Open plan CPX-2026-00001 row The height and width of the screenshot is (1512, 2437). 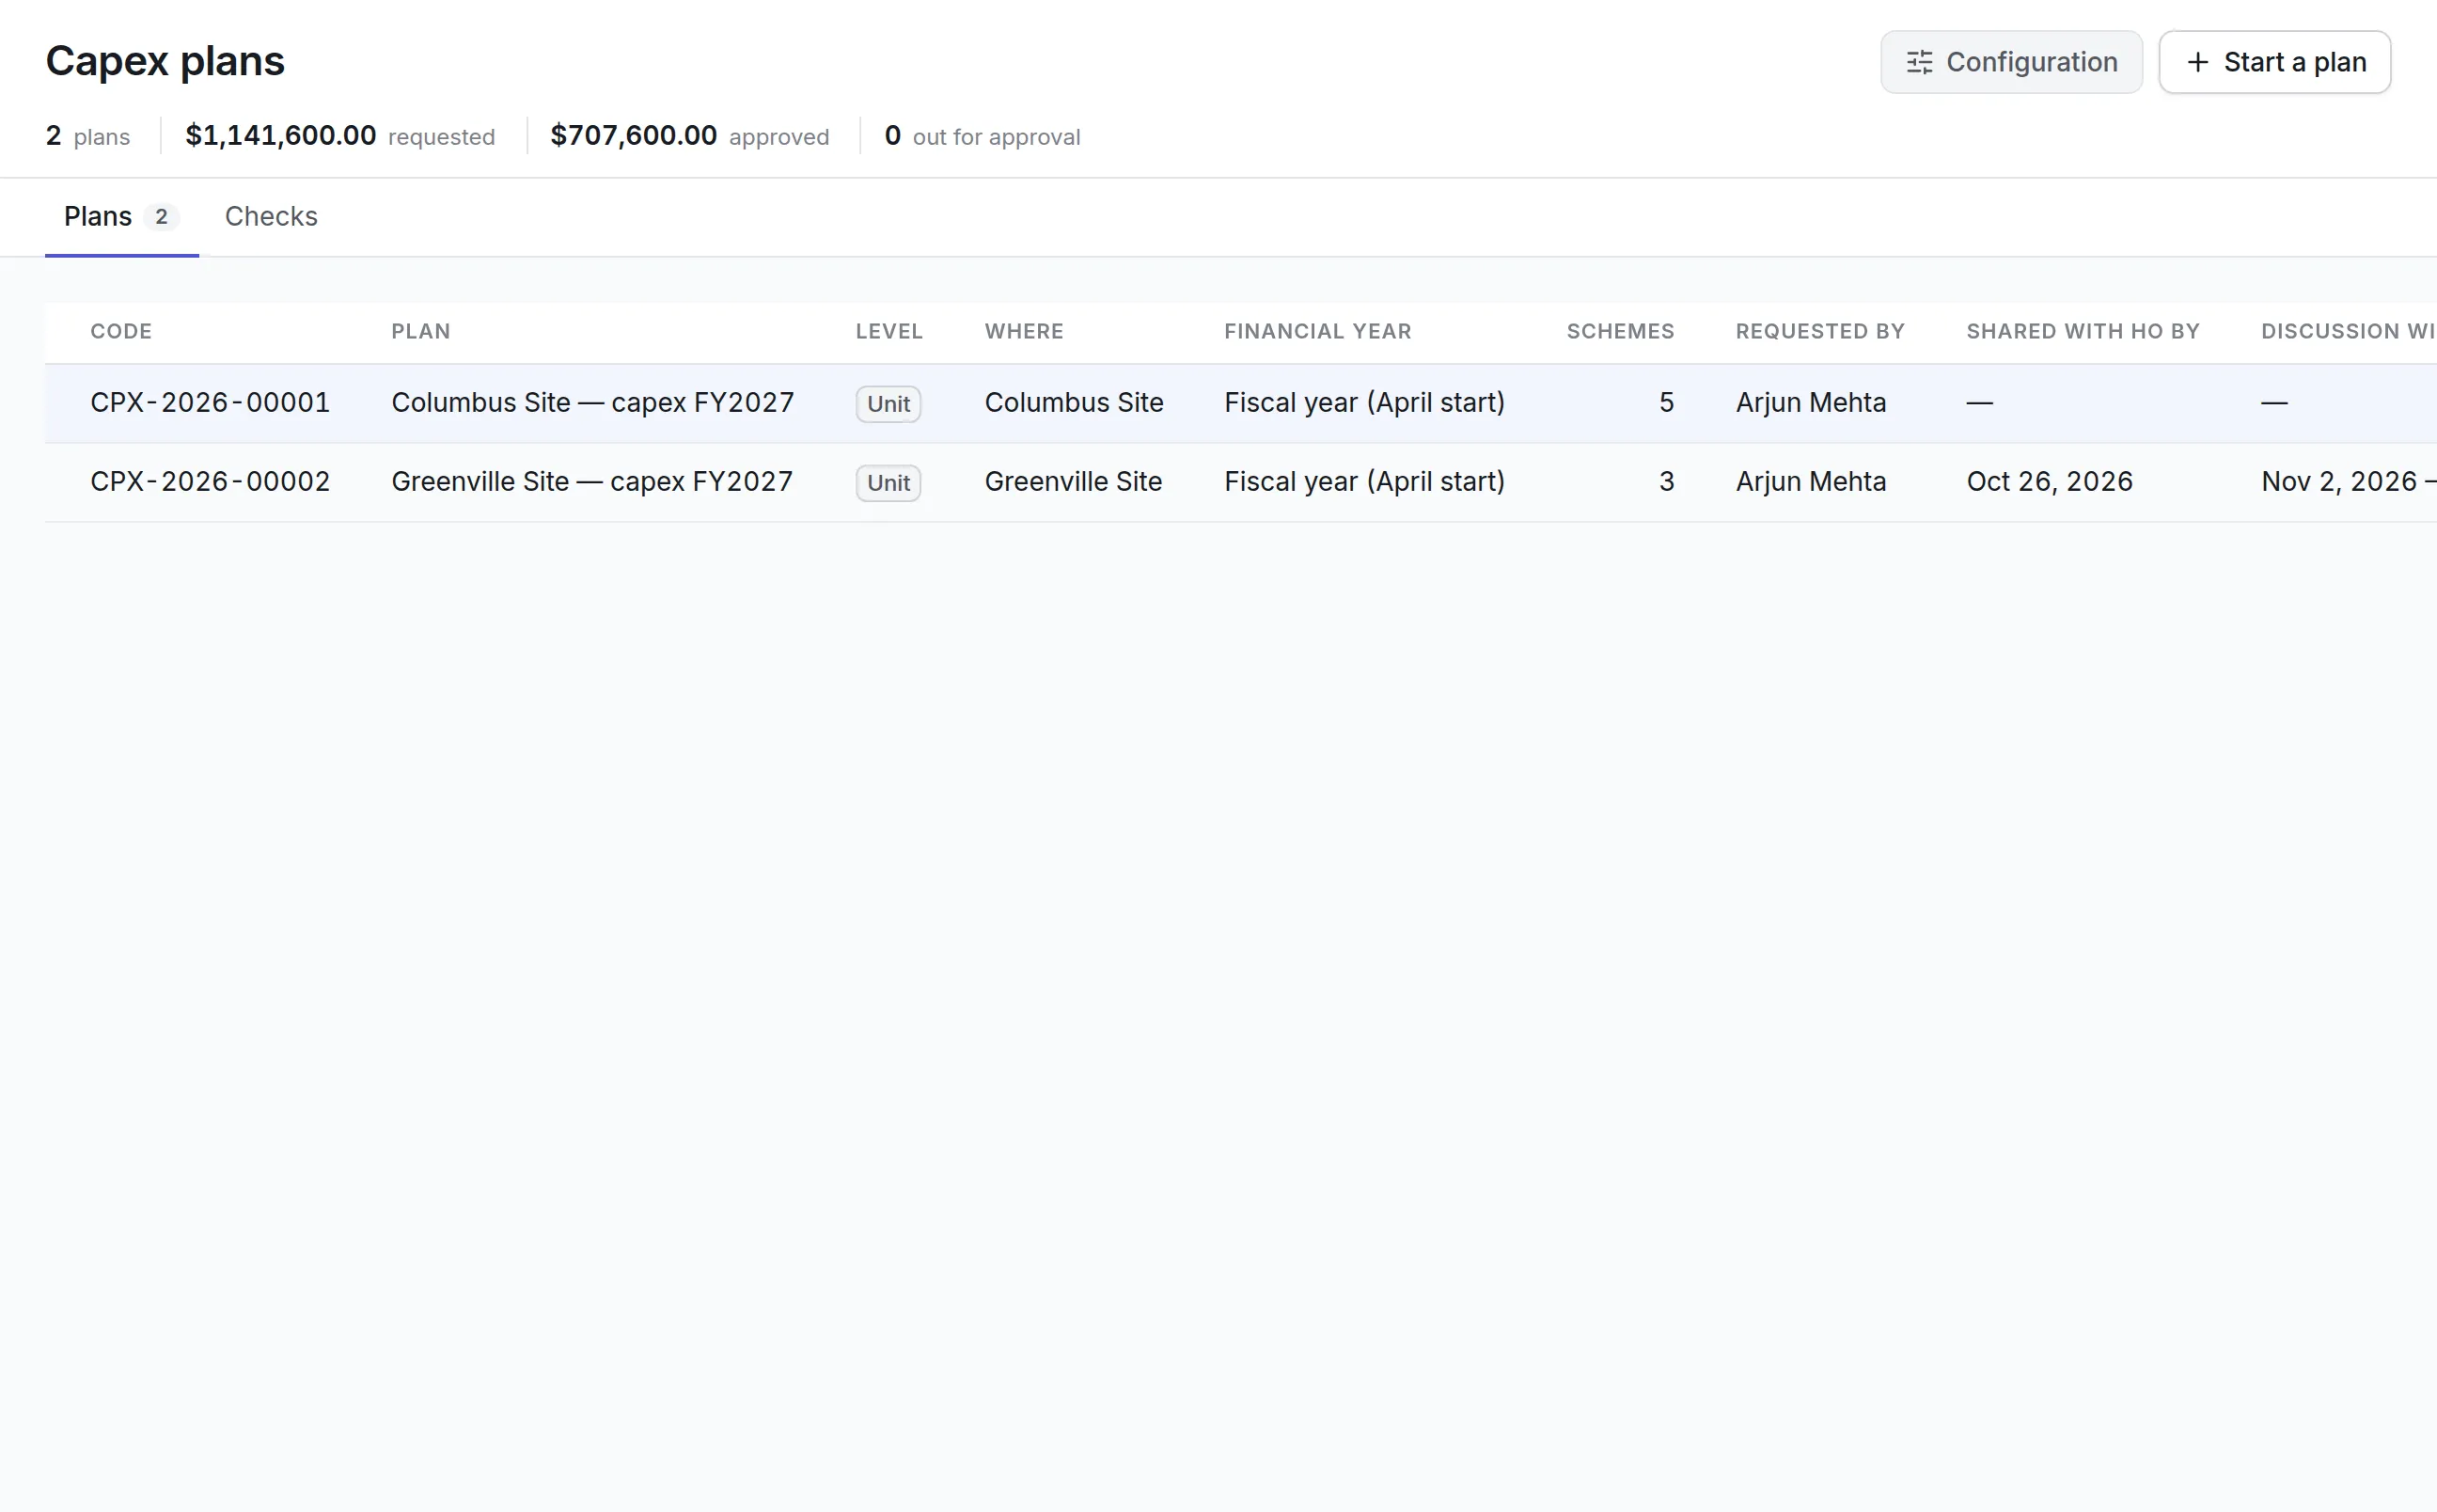pyautogui.click(x=1240, y=402)
